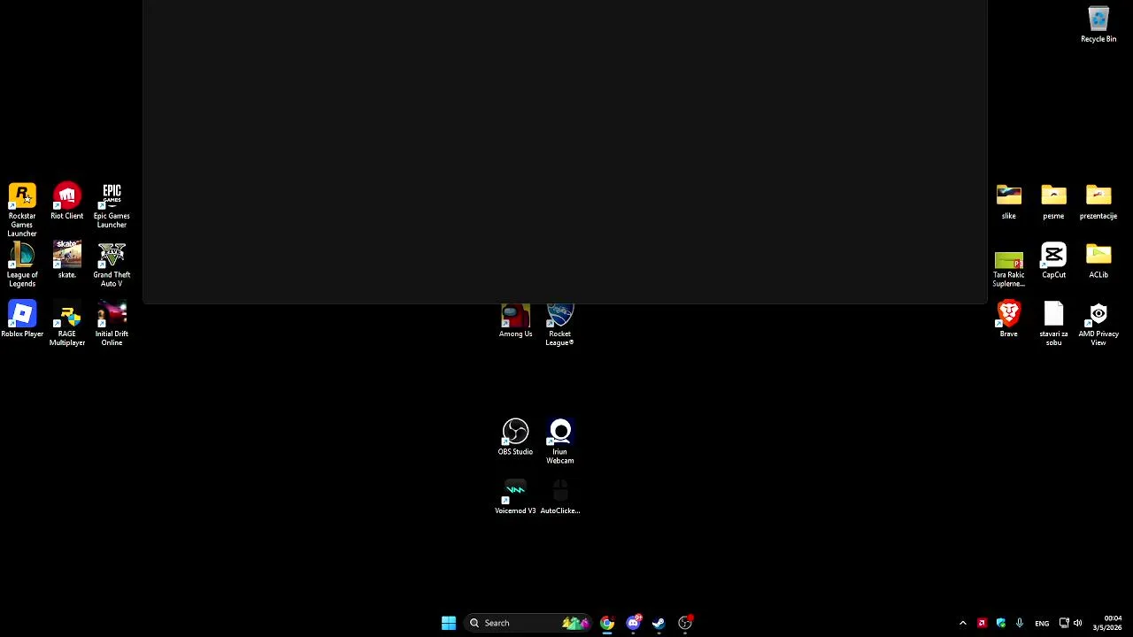Image resolution: width=1133 pixels, height=637 pixels.
Task: Open the volume speaker icon
Action: 1078,623
